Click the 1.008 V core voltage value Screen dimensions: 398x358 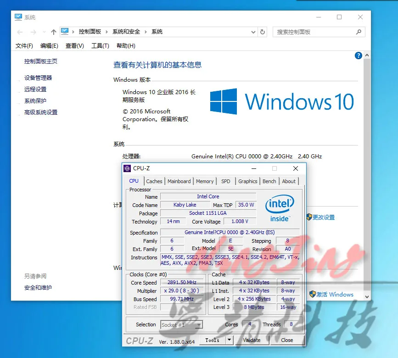pos(240,221)
